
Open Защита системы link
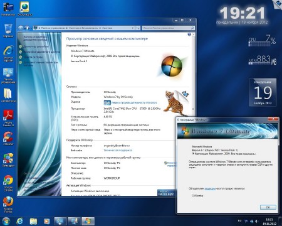(x=33, y=57)
